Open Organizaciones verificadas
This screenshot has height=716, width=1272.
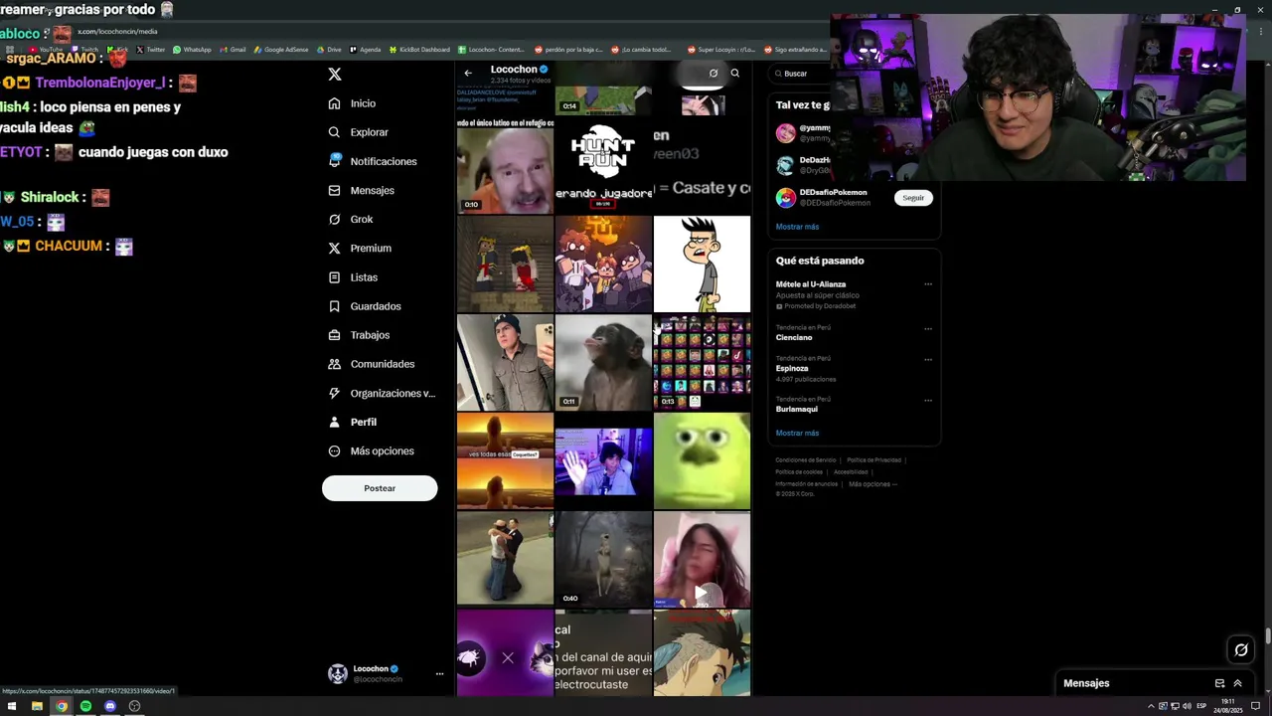pyautogui.click(x=382, y=393)
